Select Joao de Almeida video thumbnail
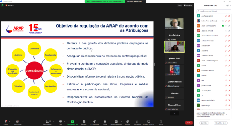Viewport: 232px width, 126px height. (x=174, y=24)
